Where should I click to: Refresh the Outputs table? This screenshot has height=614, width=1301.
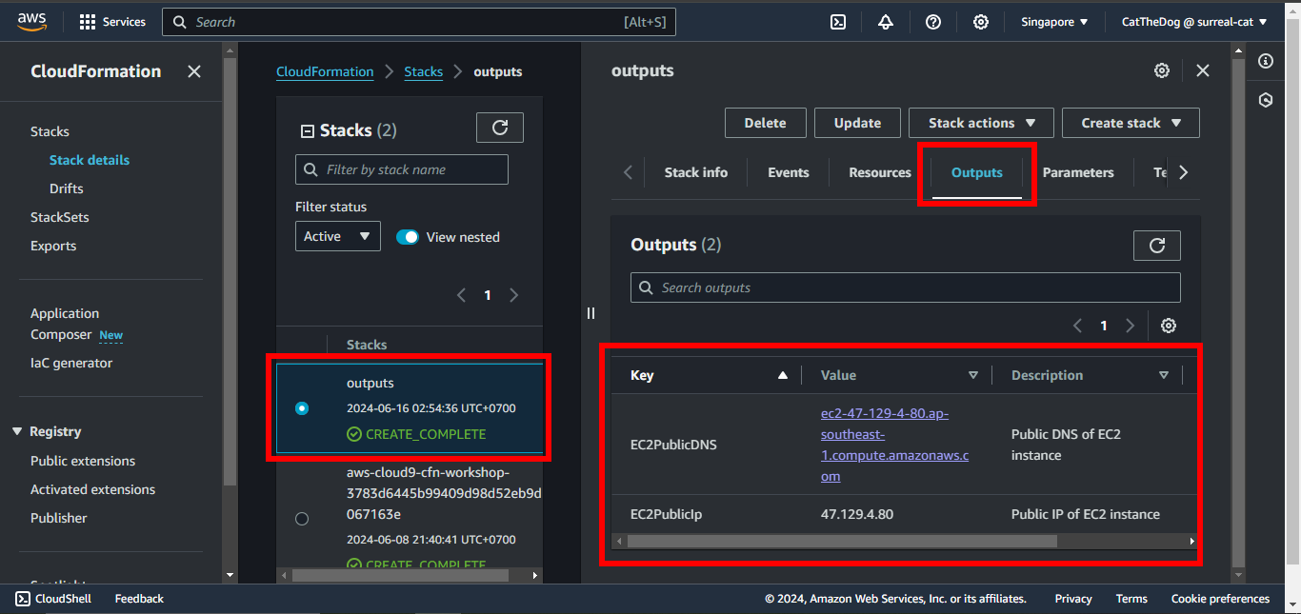(x=1156, y=246)
